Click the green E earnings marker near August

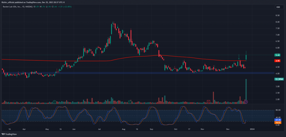(130, 102)
